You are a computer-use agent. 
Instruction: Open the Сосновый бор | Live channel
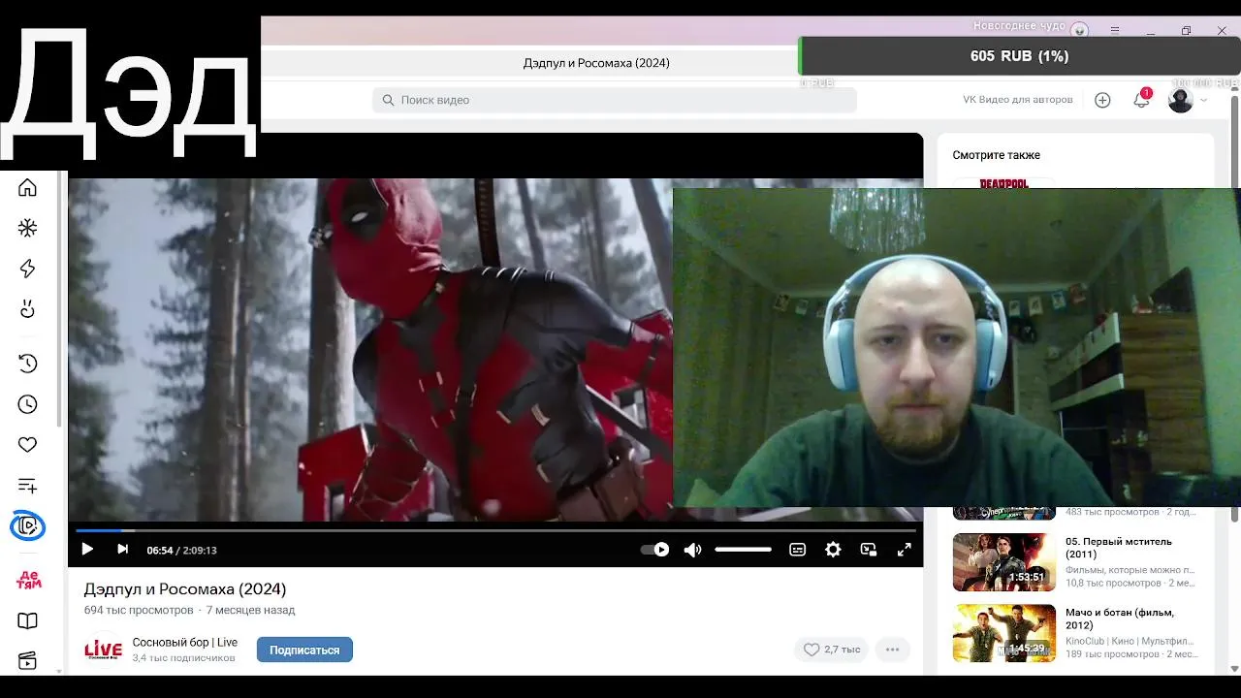(x=185, y=643)
